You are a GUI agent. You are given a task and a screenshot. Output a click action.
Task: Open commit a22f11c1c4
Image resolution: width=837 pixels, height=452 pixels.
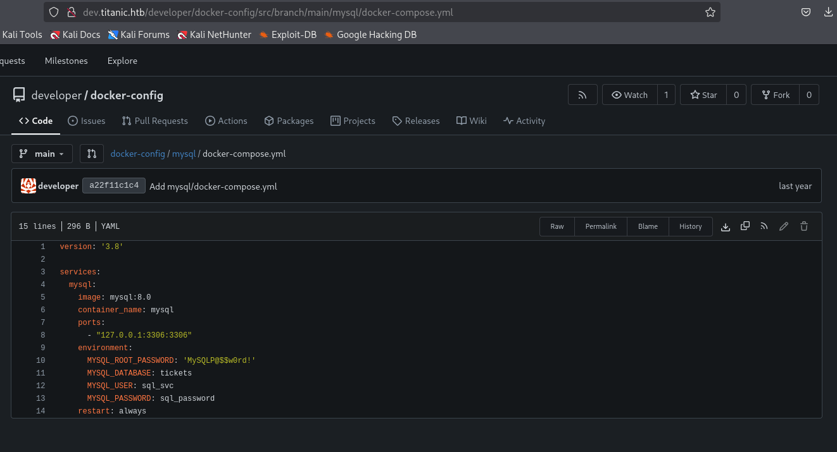114,186
